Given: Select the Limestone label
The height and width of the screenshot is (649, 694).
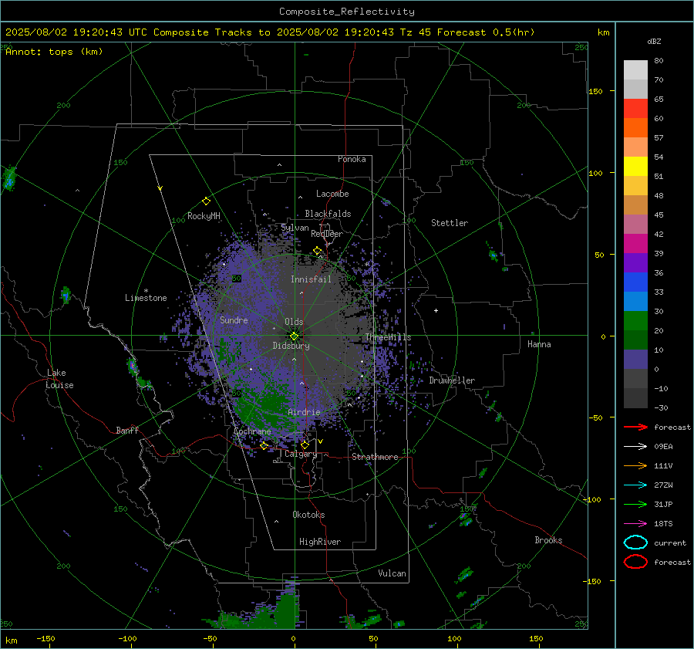Looking at the screenshot, I should coord(146,298).
